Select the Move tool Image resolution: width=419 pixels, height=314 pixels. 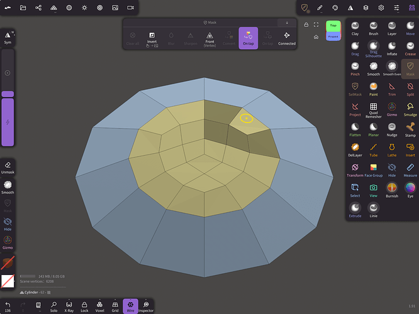(410, 28)
